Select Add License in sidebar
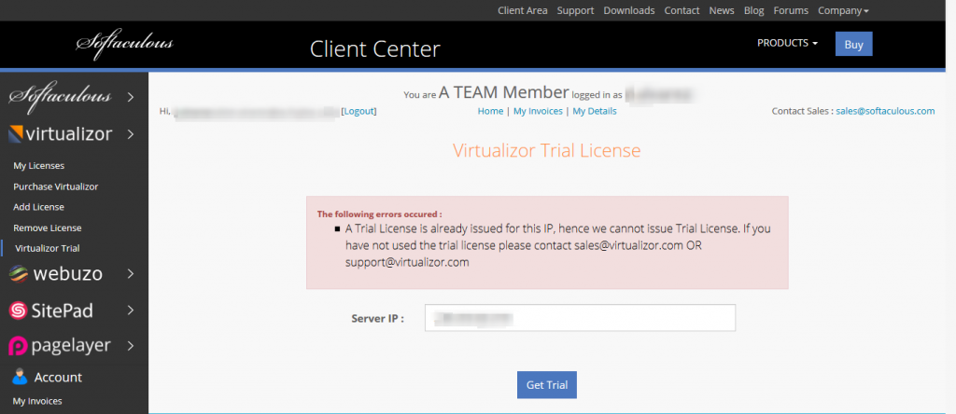This screenshot has width=956, height=414. [38, 207]
